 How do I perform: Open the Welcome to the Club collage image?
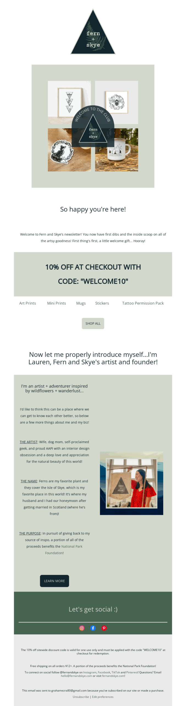(x=93, y=126)
